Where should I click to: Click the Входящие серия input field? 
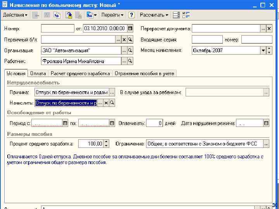tap(207, 39)
